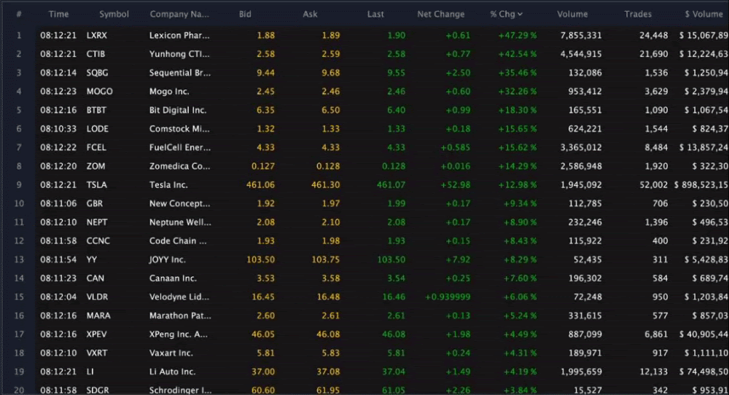729x395 pixels.
Task: Click trades value 24,448
Action: click(x=654, y=35)
